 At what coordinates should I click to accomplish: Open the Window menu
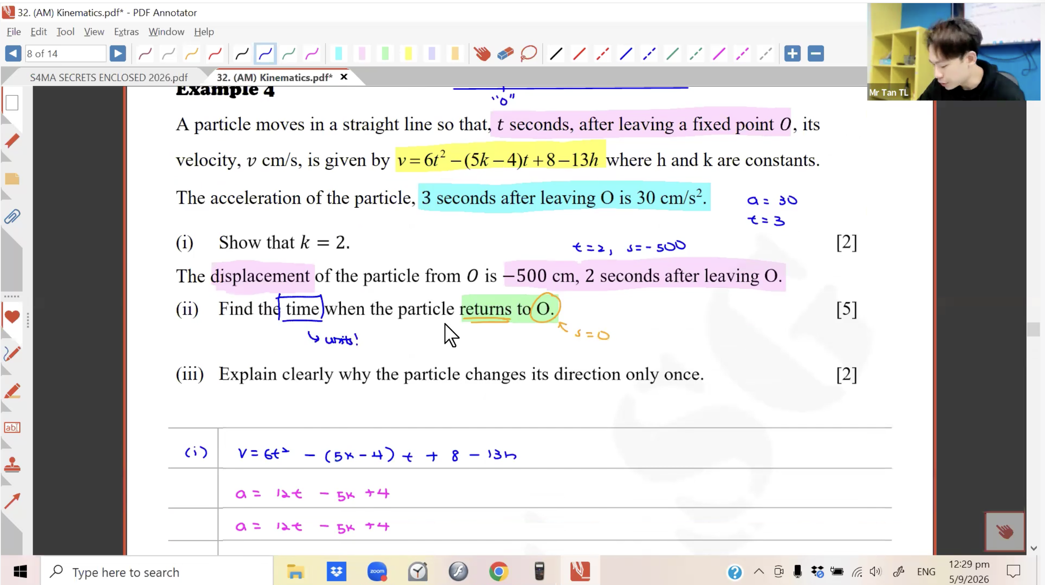[x=166, y=31]
